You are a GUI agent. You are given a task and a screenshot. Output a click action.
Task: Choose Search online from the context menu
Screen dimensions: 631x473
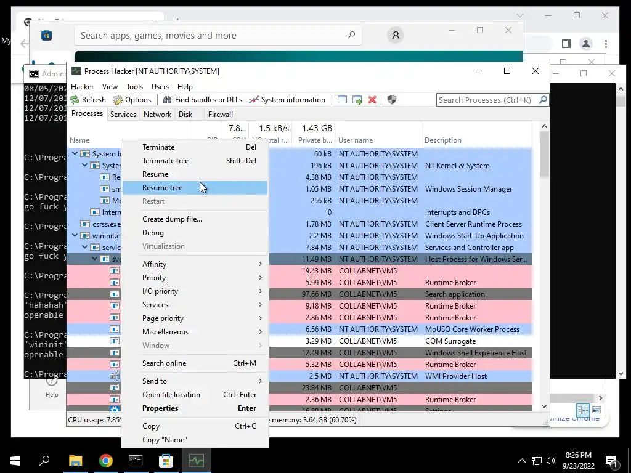(x=195, y=363)
